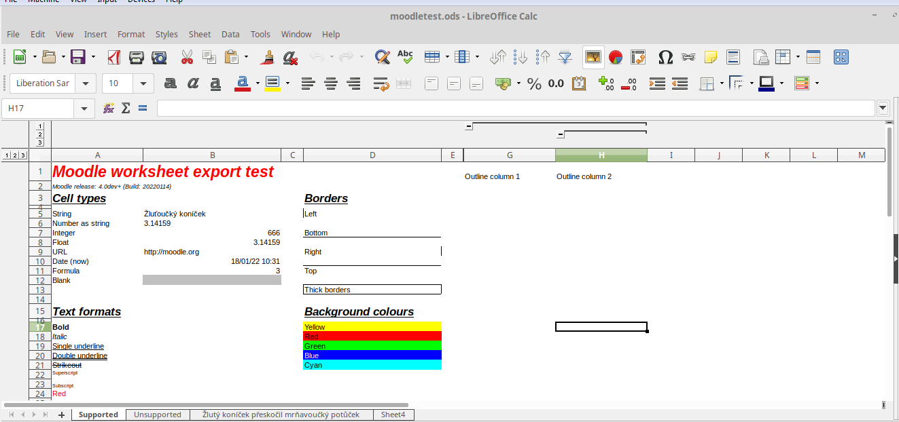The height and width of the screenshot is (422, 899).
Task: Open the Styles menu
Action: (166, 34)
